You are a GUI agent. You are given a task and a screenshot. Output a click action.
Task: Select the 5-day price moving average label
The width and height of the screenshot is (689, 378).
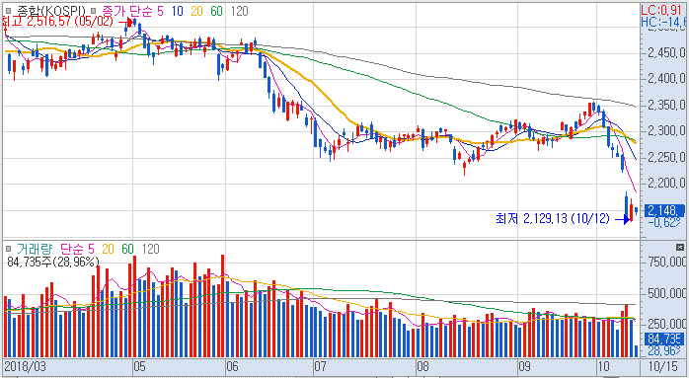pos(161,11)
